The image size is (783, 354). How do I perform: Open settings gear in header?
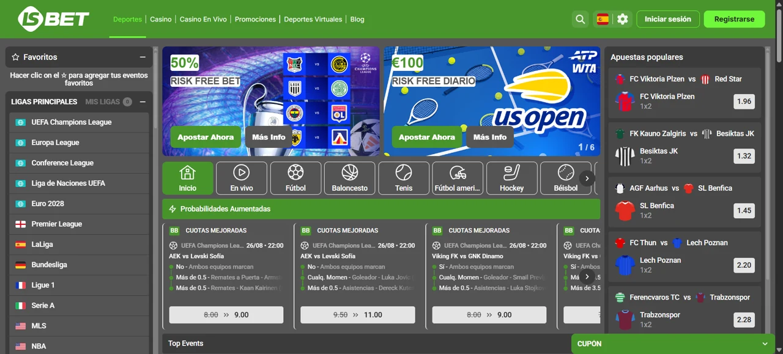point(623,19)
